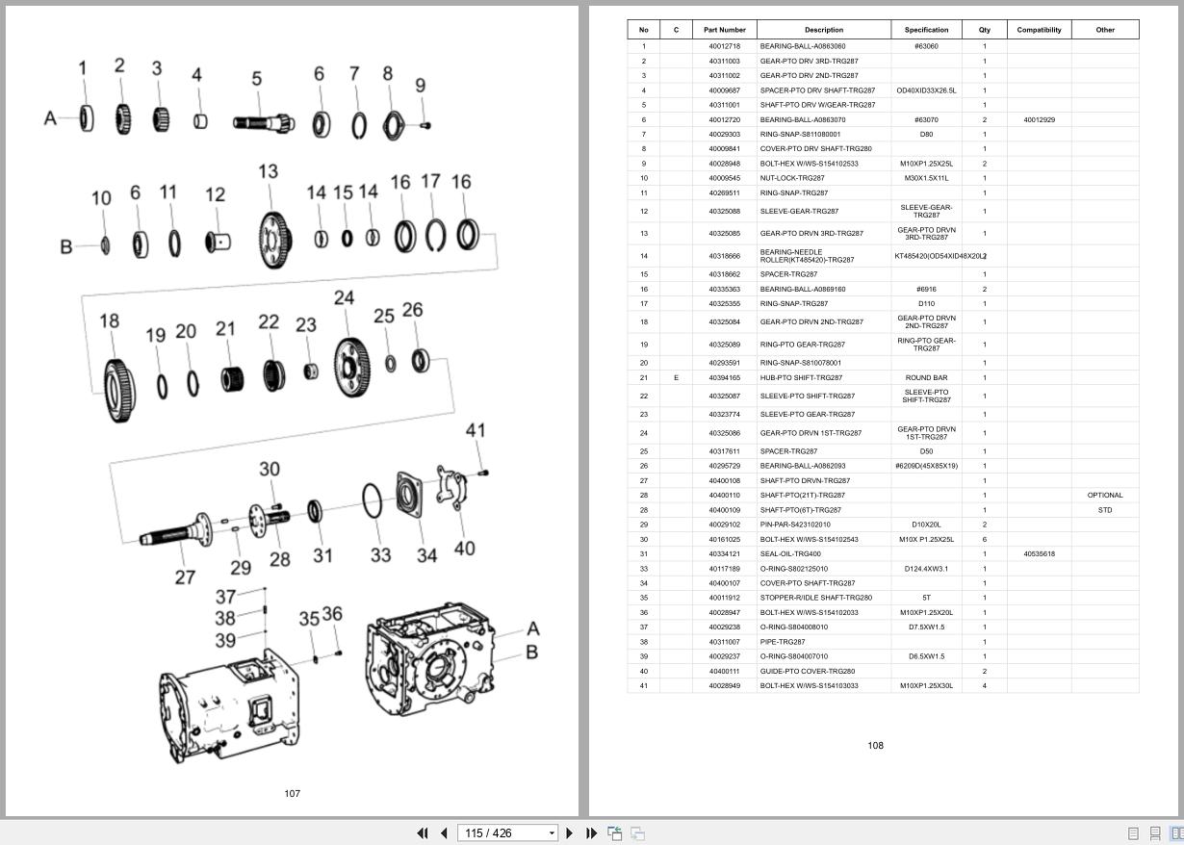Click part callout 24 in the diagram

pos(344,298)
